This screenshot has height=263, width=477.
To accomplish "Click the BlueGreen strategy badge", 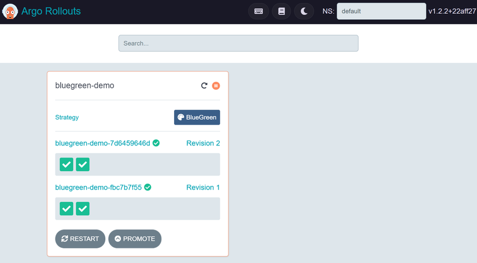I will click(197, 118).
